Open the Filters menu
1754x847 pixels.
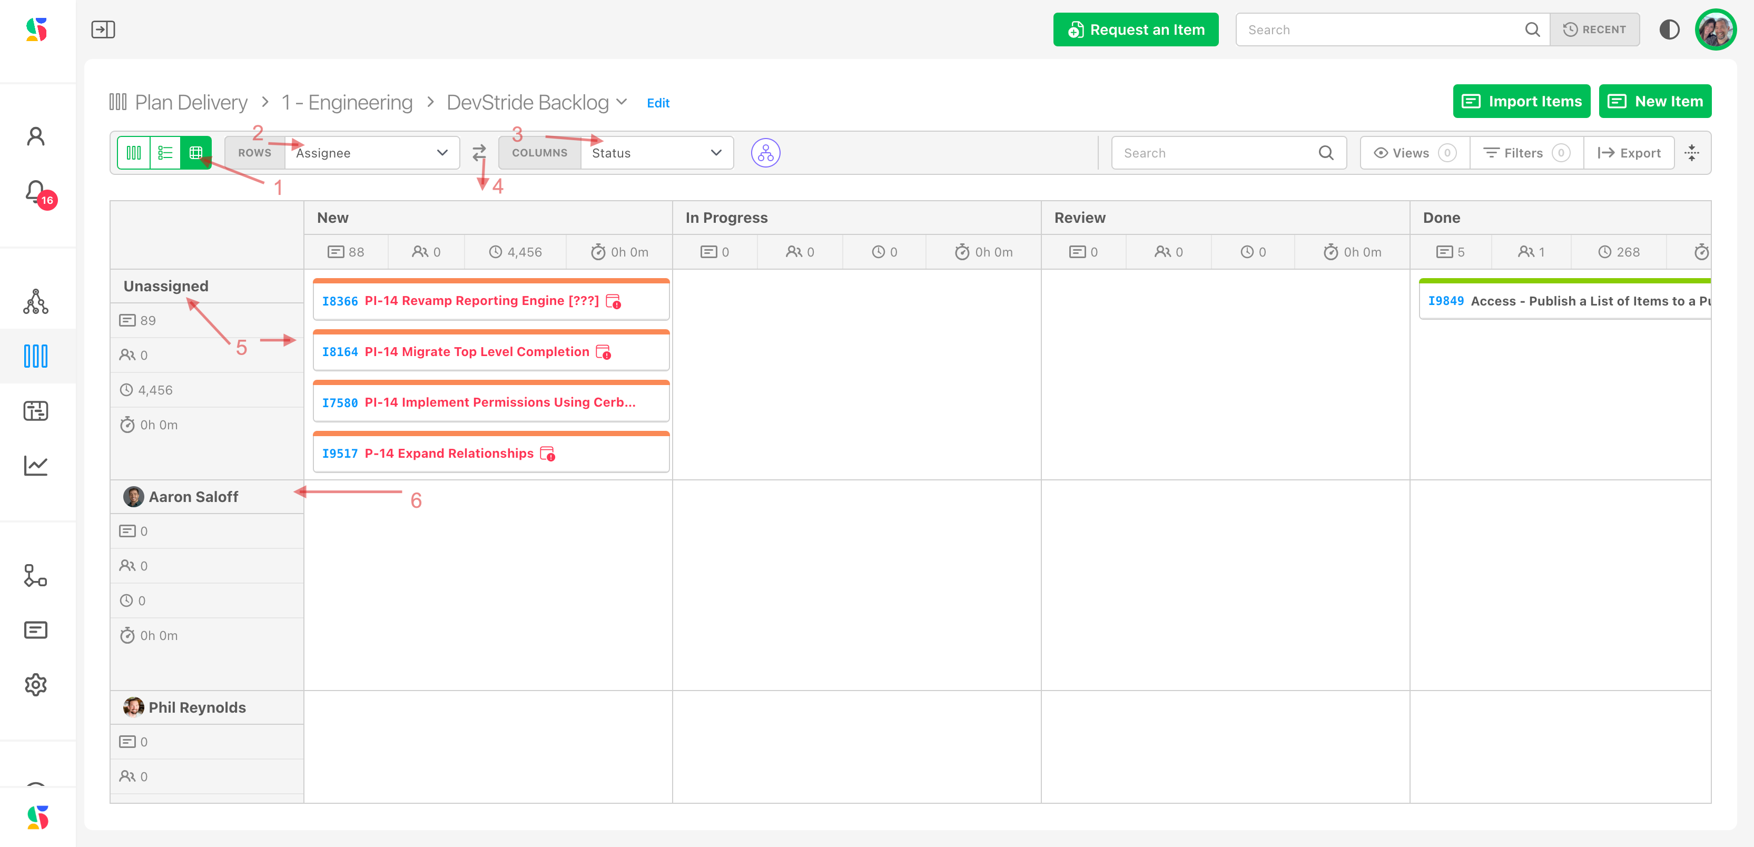click(1526, 153)
